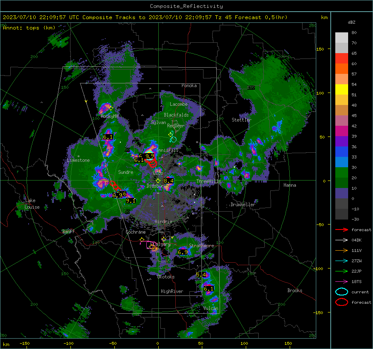Click the red forecast arrow legend icon

pyautogui.click(x=342, y=229)
